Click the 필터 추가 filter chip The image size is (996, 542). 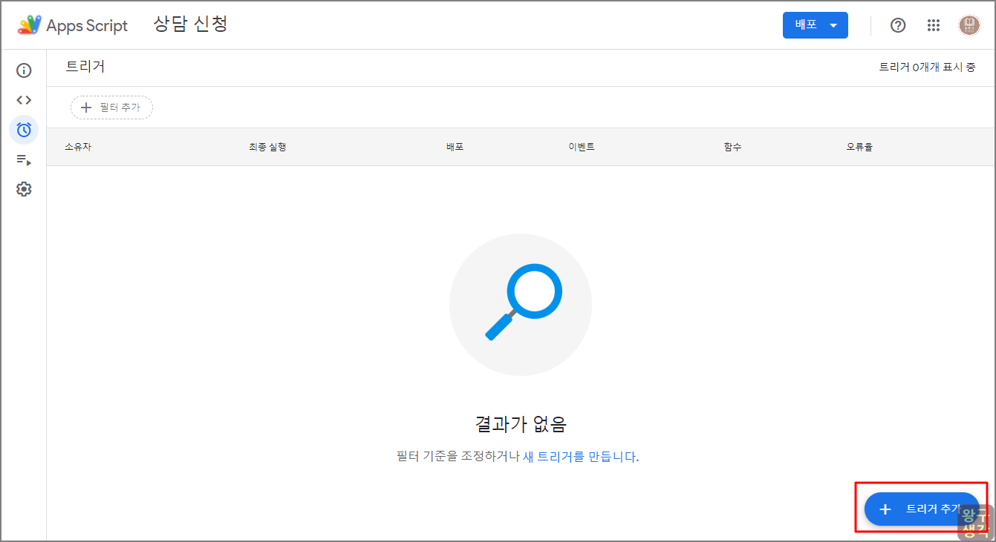click(111, 108)
